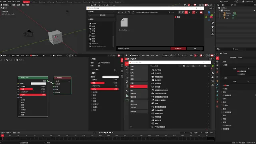
Task: Adjust the red Alpha slider in BSDF node
Action: (33, 95)
